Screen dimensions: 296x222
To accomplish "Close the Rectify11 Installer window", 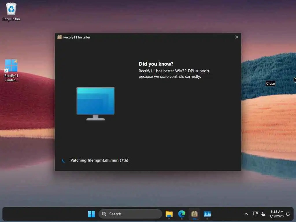I will click(x=236, y=37).
